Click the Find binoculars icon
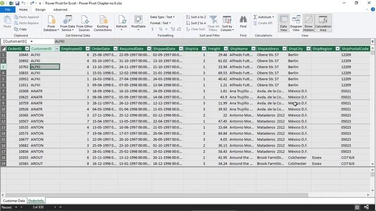Viewport: 376px width, 211px height. click(x=243, y=22)
